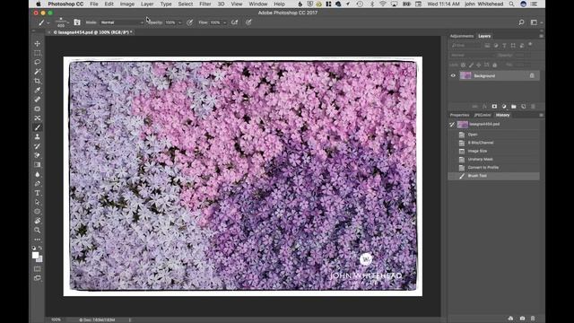Toggle the brush settings panel button
The width and height of the screenshot is (574, 323).
(77, 22)
